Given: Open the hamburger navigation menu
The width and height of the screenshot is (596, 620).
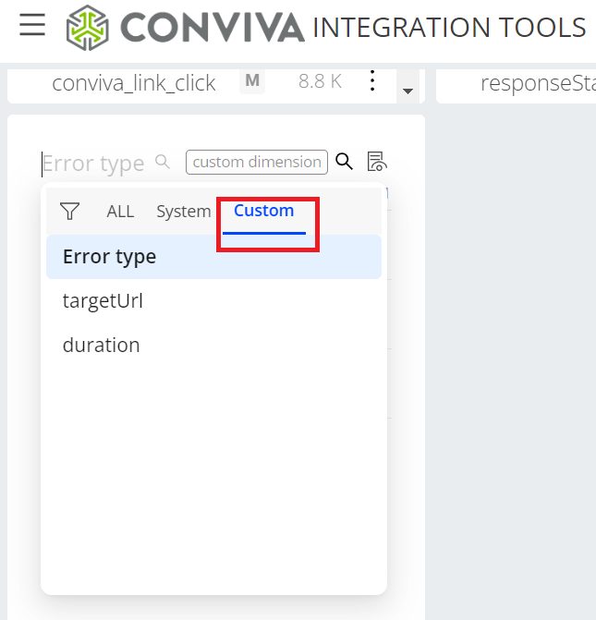Looking at the screenshot, I should (32, 25).
